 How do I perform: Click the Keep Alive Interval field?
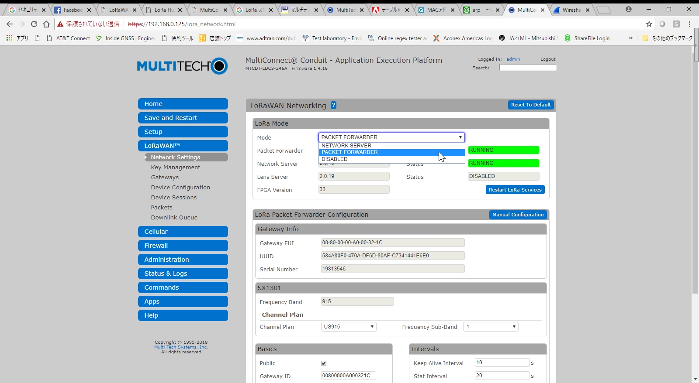coord(502,362)
